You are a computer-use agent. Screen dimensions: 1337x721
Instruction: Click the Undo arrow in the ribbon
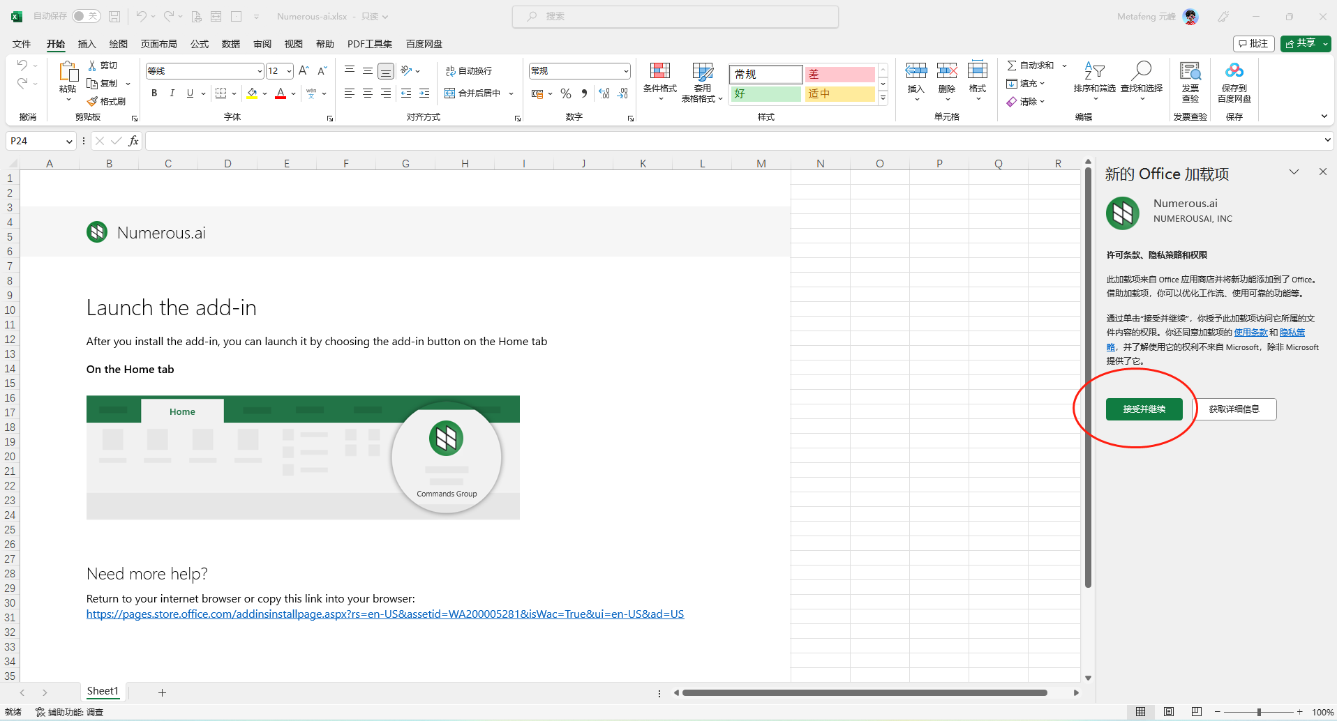(22, 65)
